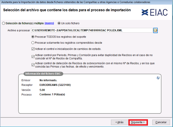Toggle 'detección de Recibos de sobrecomisión' checkbox

click(33, 65)
